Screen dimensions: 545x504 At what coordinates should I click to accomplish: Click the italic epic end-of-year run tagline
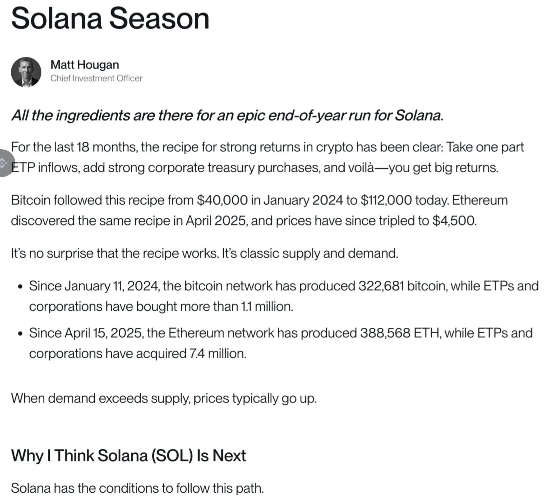[227, 115]
